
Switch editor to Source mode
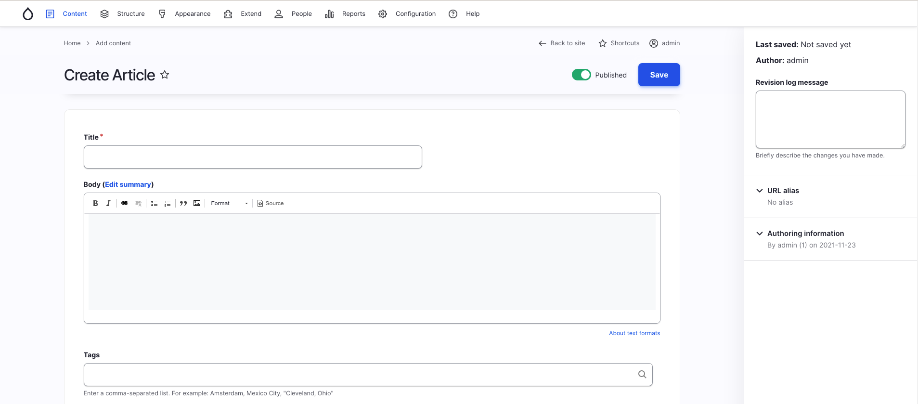pos(271,203)
